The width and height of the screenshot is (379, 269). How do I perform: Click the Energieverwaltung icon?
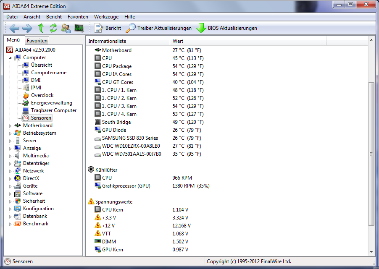pos(26,103)
